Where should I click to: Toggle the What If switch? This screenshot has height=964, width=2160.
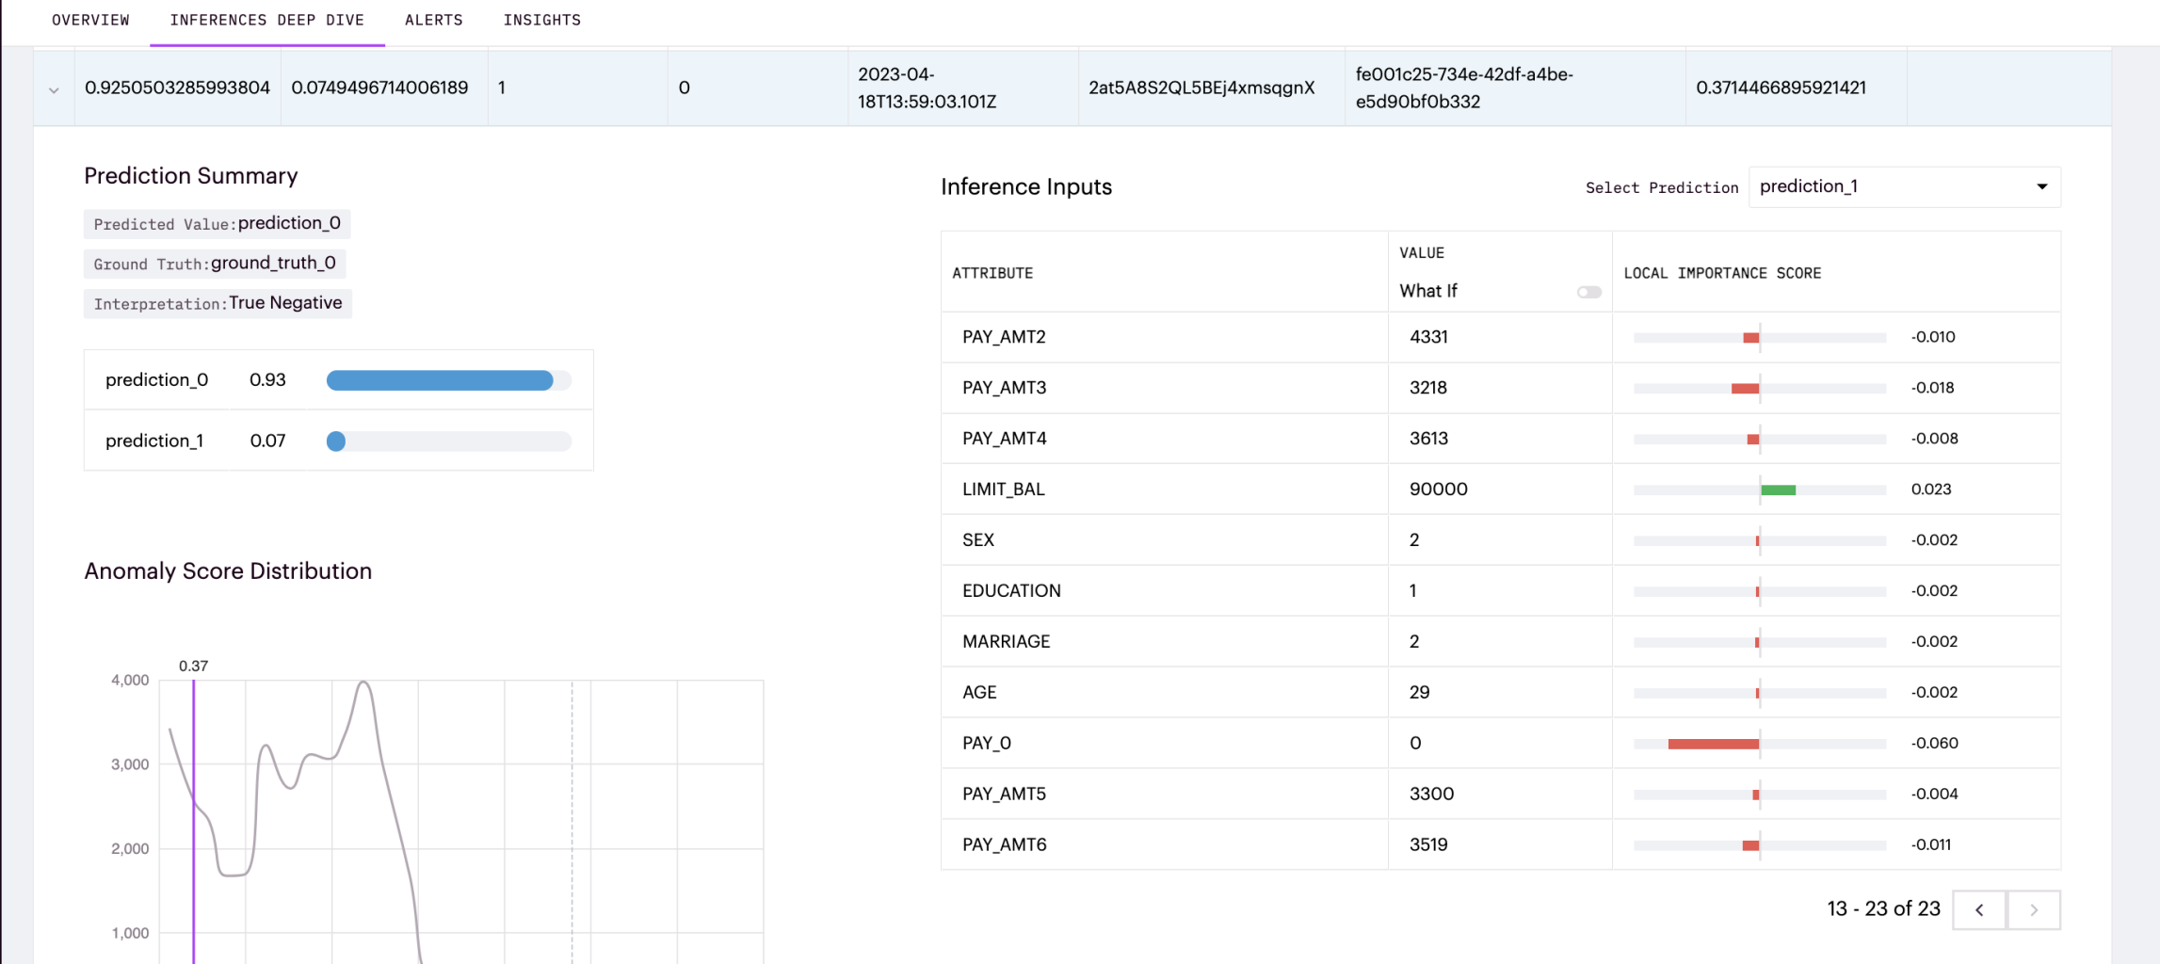pyautogui.click(x=1589, y=292)
